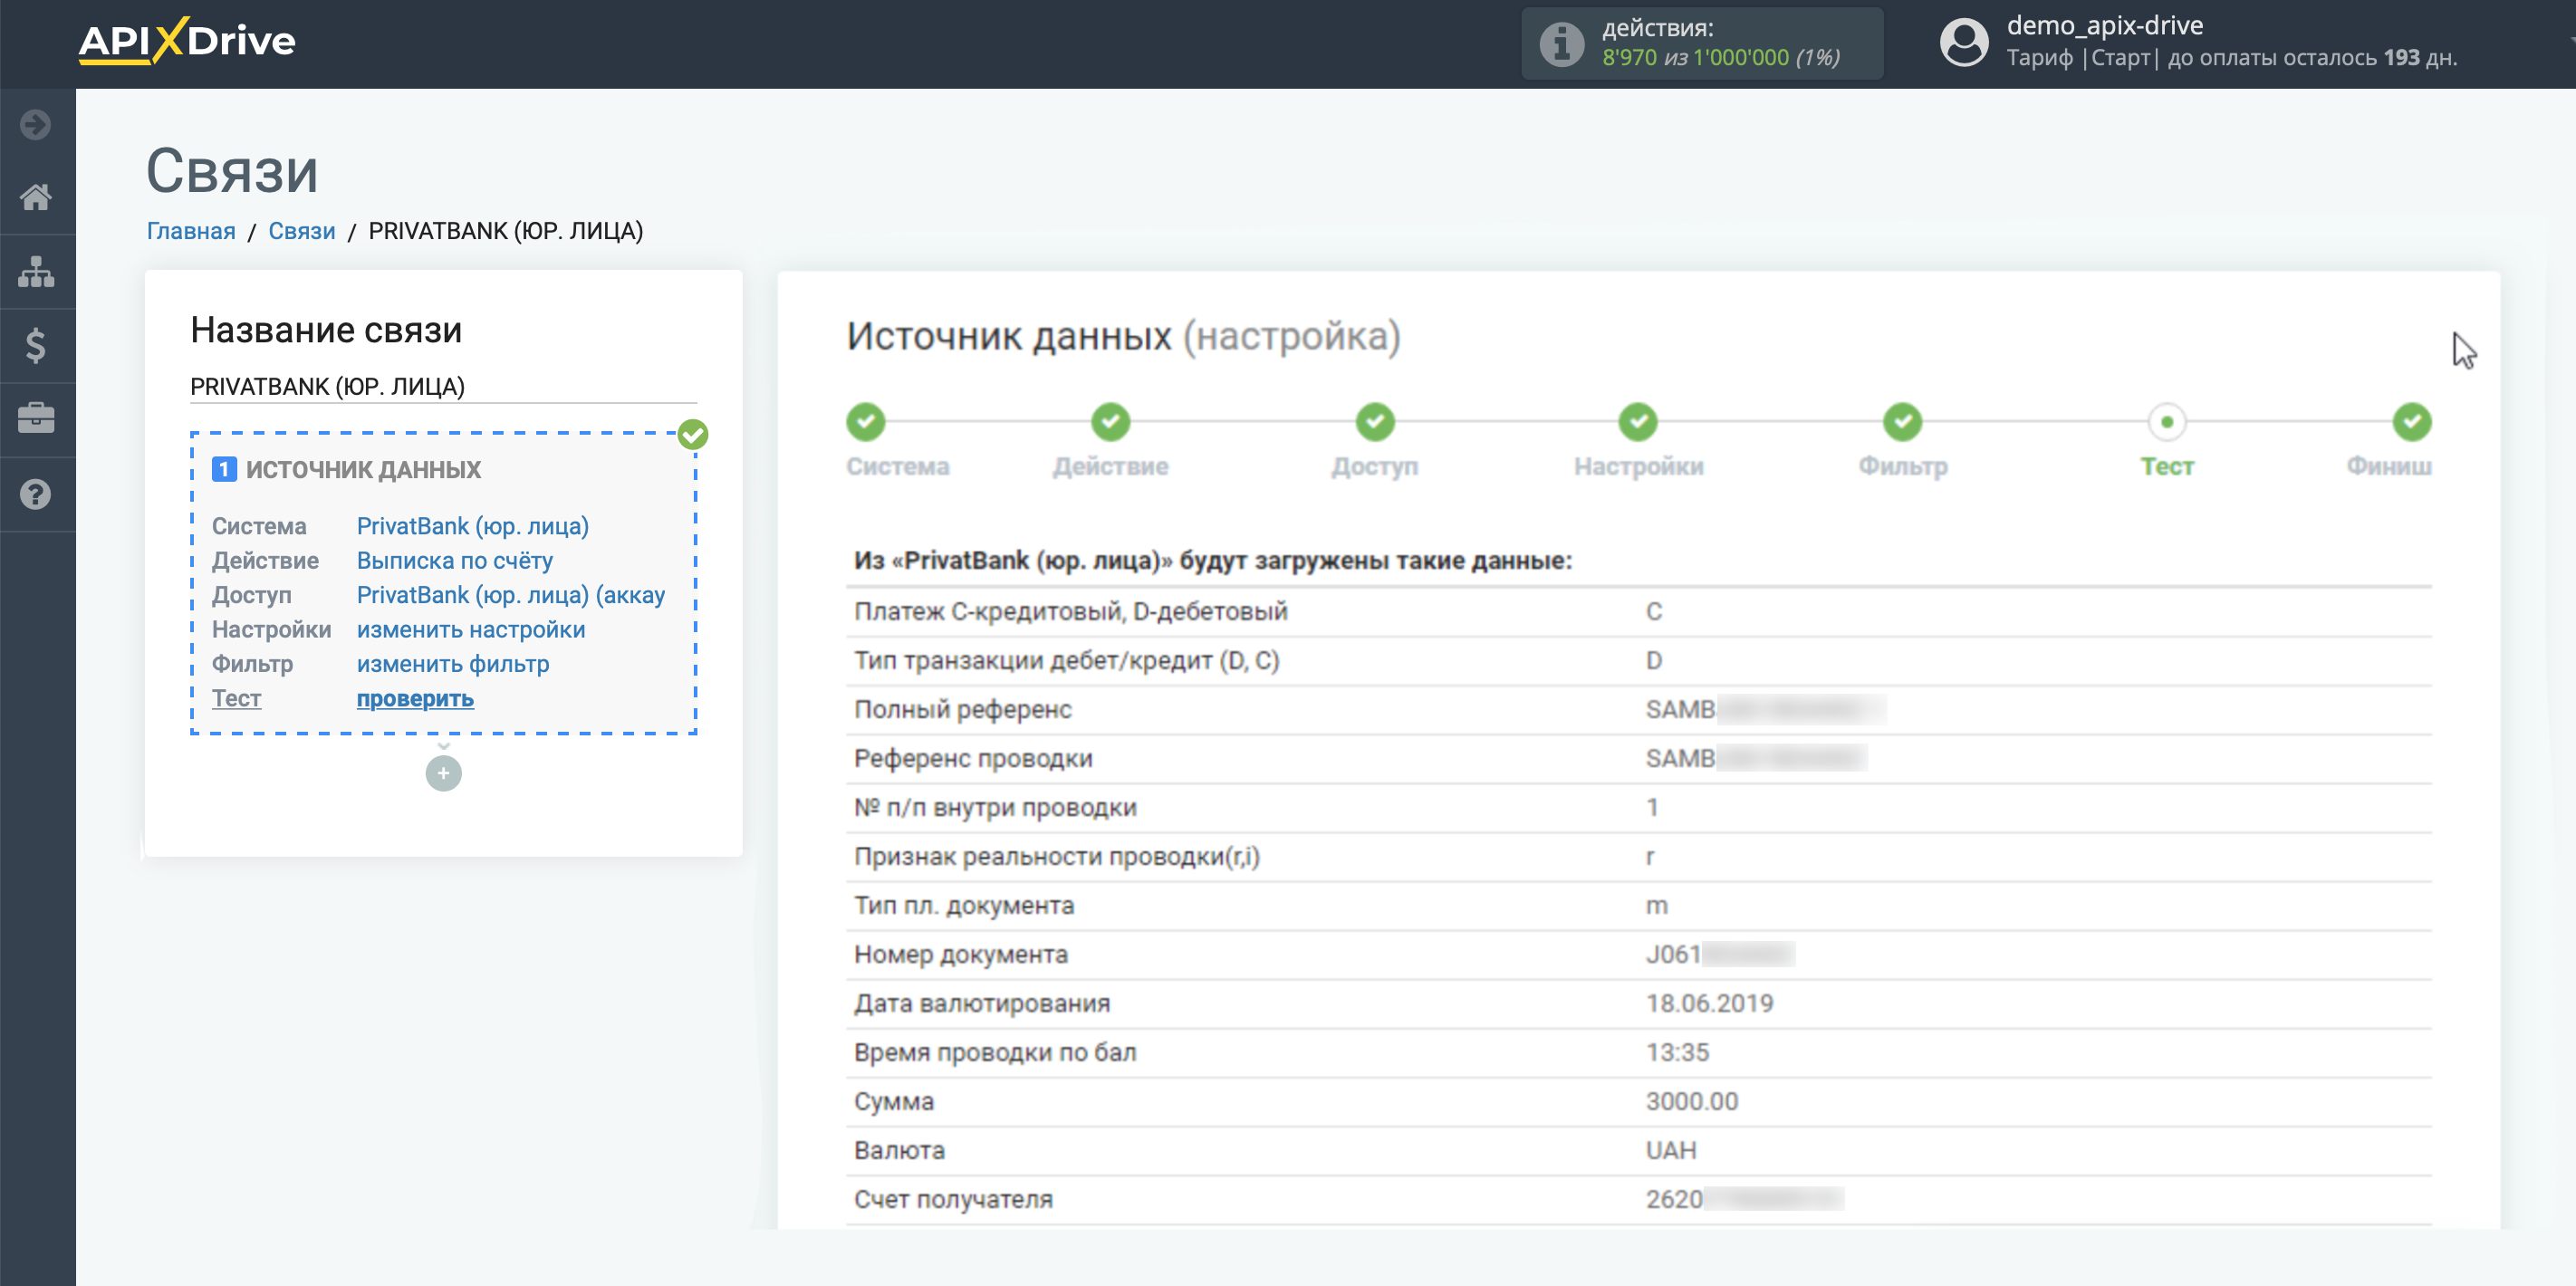The width and height of the screenshot is (2576, 1286).
Task: Click the Настройки step label
Action: [1638, 467]
